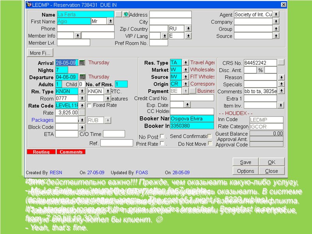Click the globe icon beside Address

coord(126,14)
